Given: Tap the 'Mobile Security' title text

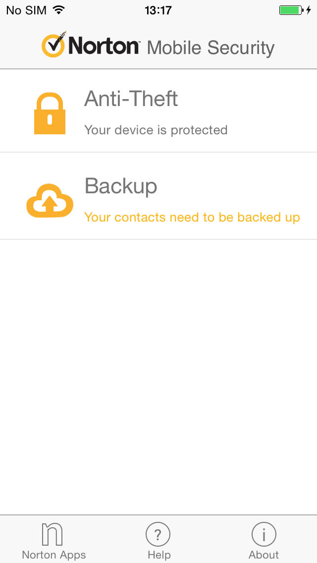Looking at the screenshot, I should [211, 48].
